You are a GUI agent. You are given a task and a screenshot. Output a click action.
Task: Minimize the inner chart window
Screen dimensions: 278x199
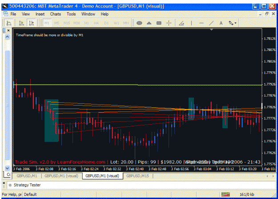[260, 14]
